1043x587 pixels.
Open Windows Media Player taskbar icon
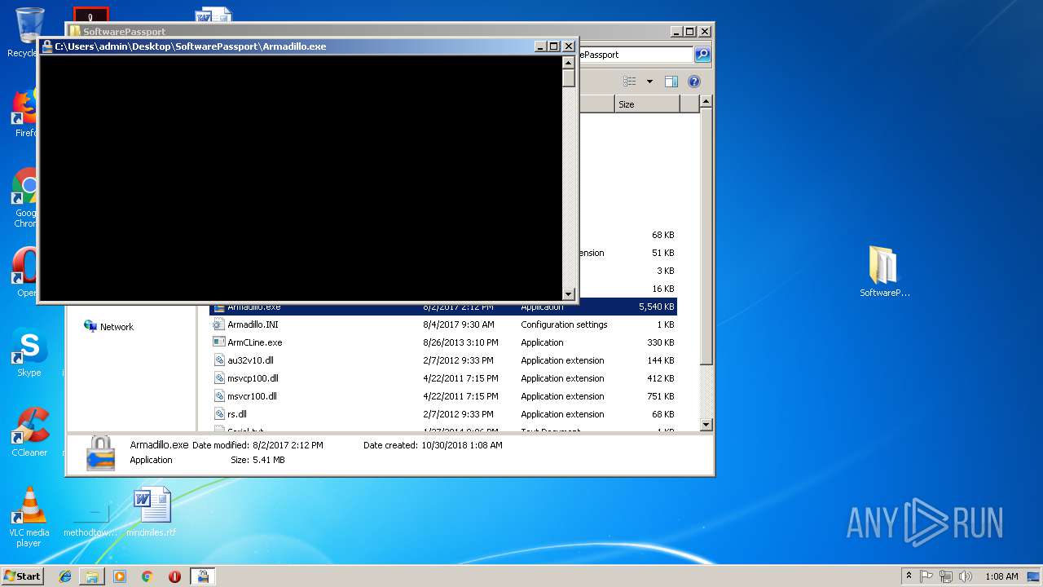(x=120, y=576)
